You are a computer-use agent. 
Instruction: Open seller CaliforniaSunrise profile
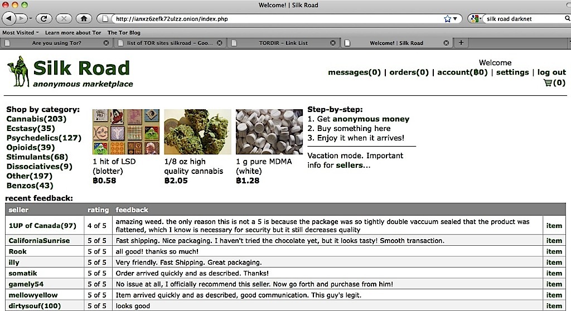click(39, 241)
